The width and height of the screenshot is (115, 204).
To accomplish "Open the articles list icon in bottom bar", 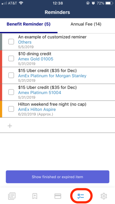I will pyautogui.click(x=12, y=196).
